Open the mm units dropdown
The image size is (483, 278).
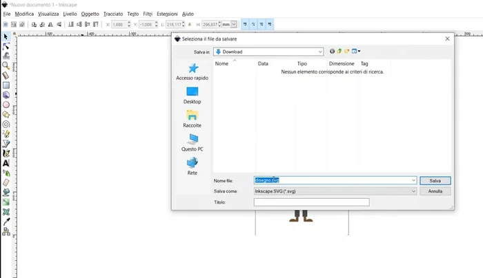tap(234, 24)
